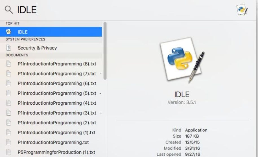
Task: Click the IDLE name in preview pane
Action: coord(182,95)
